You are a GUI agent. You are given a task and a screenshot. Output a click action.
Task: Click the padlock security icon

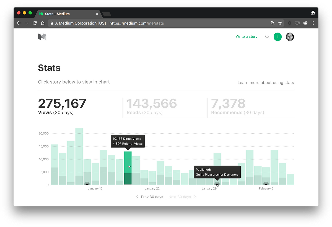tap(51, 23)
